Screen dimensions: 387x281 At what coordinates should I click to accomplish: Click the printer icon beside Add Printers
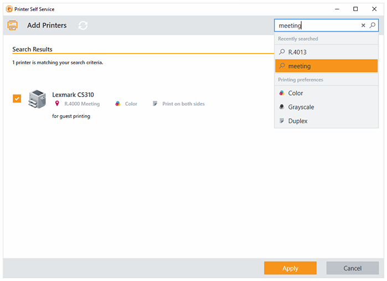click(12, 25)
